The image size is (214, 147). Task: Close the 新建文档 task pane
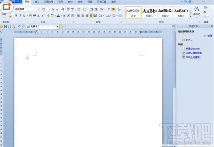coord(212,26)
